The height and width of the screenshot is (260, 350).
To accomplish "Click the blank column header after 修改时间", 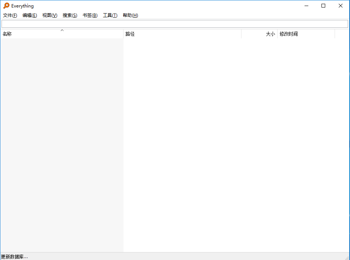I will click(342, 34).
